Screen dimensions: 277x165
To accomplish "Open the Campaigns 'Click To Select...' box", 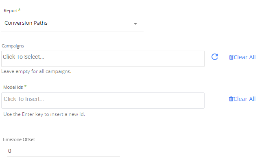I will click(103, 58).
